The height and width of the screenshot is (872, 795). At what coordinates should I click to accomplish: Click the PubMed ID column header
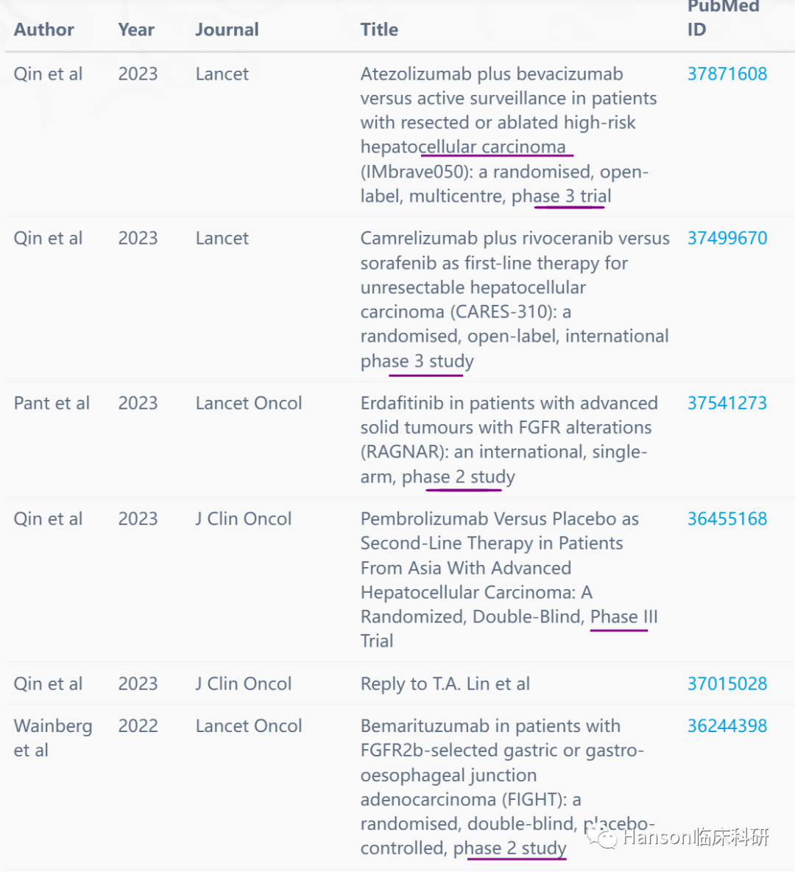point(723,18)
